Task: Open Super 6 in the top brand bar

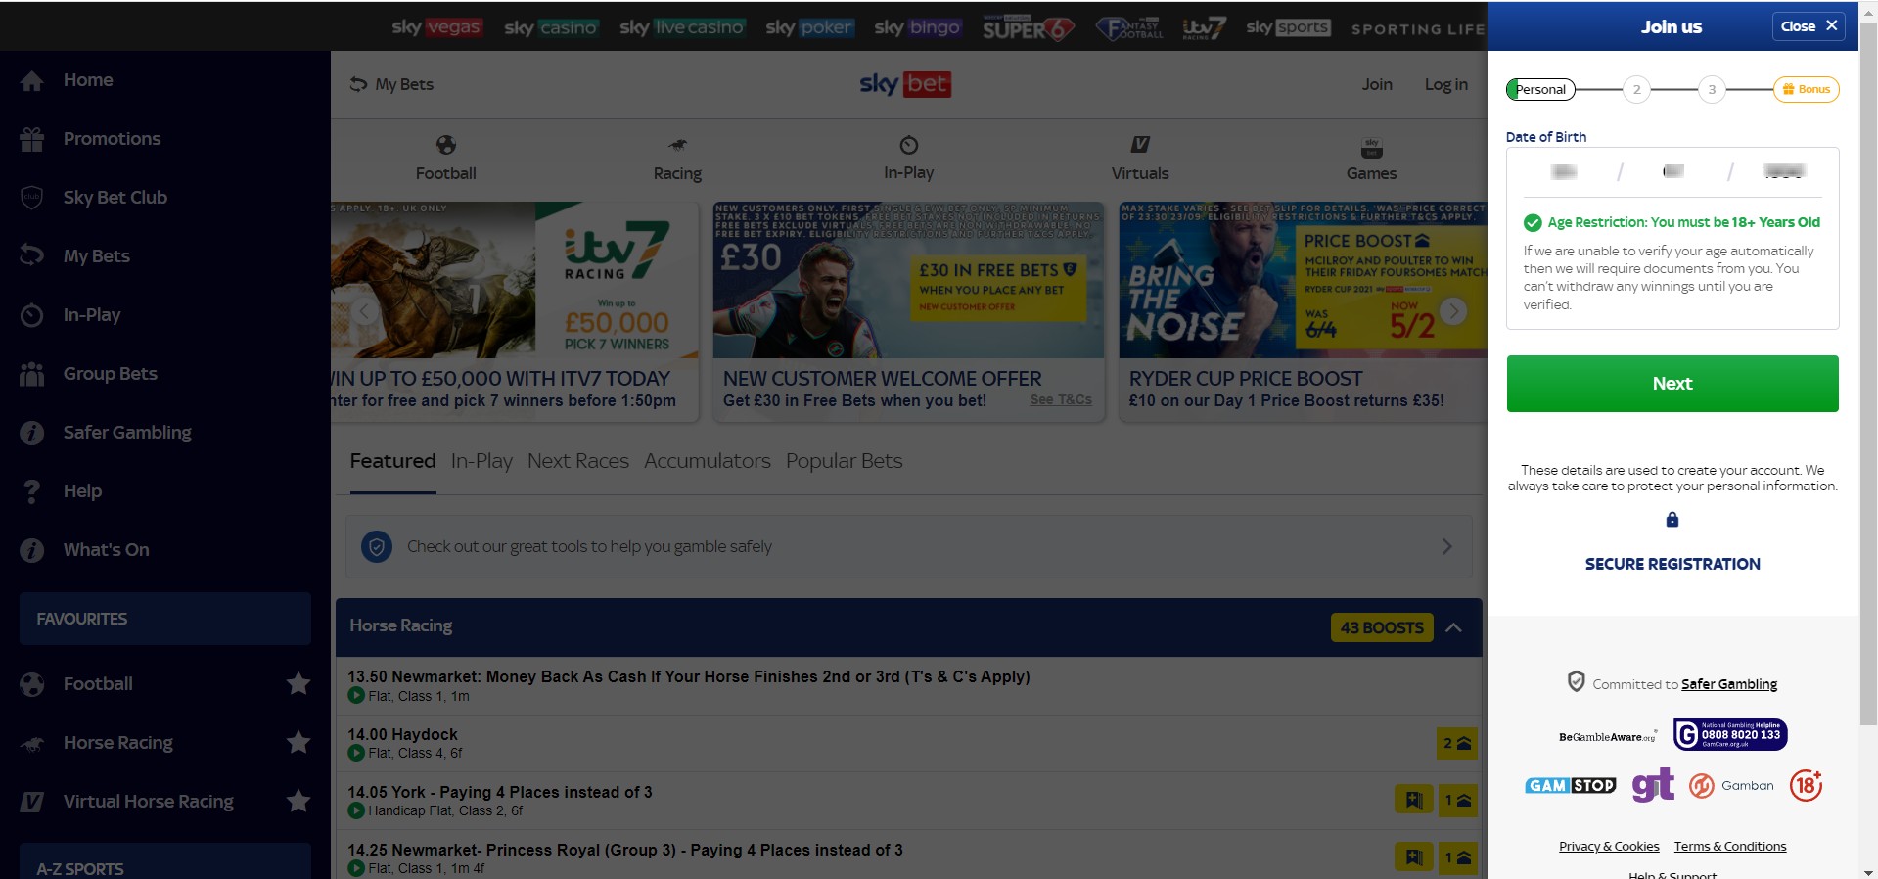Action: (1029, 28)
